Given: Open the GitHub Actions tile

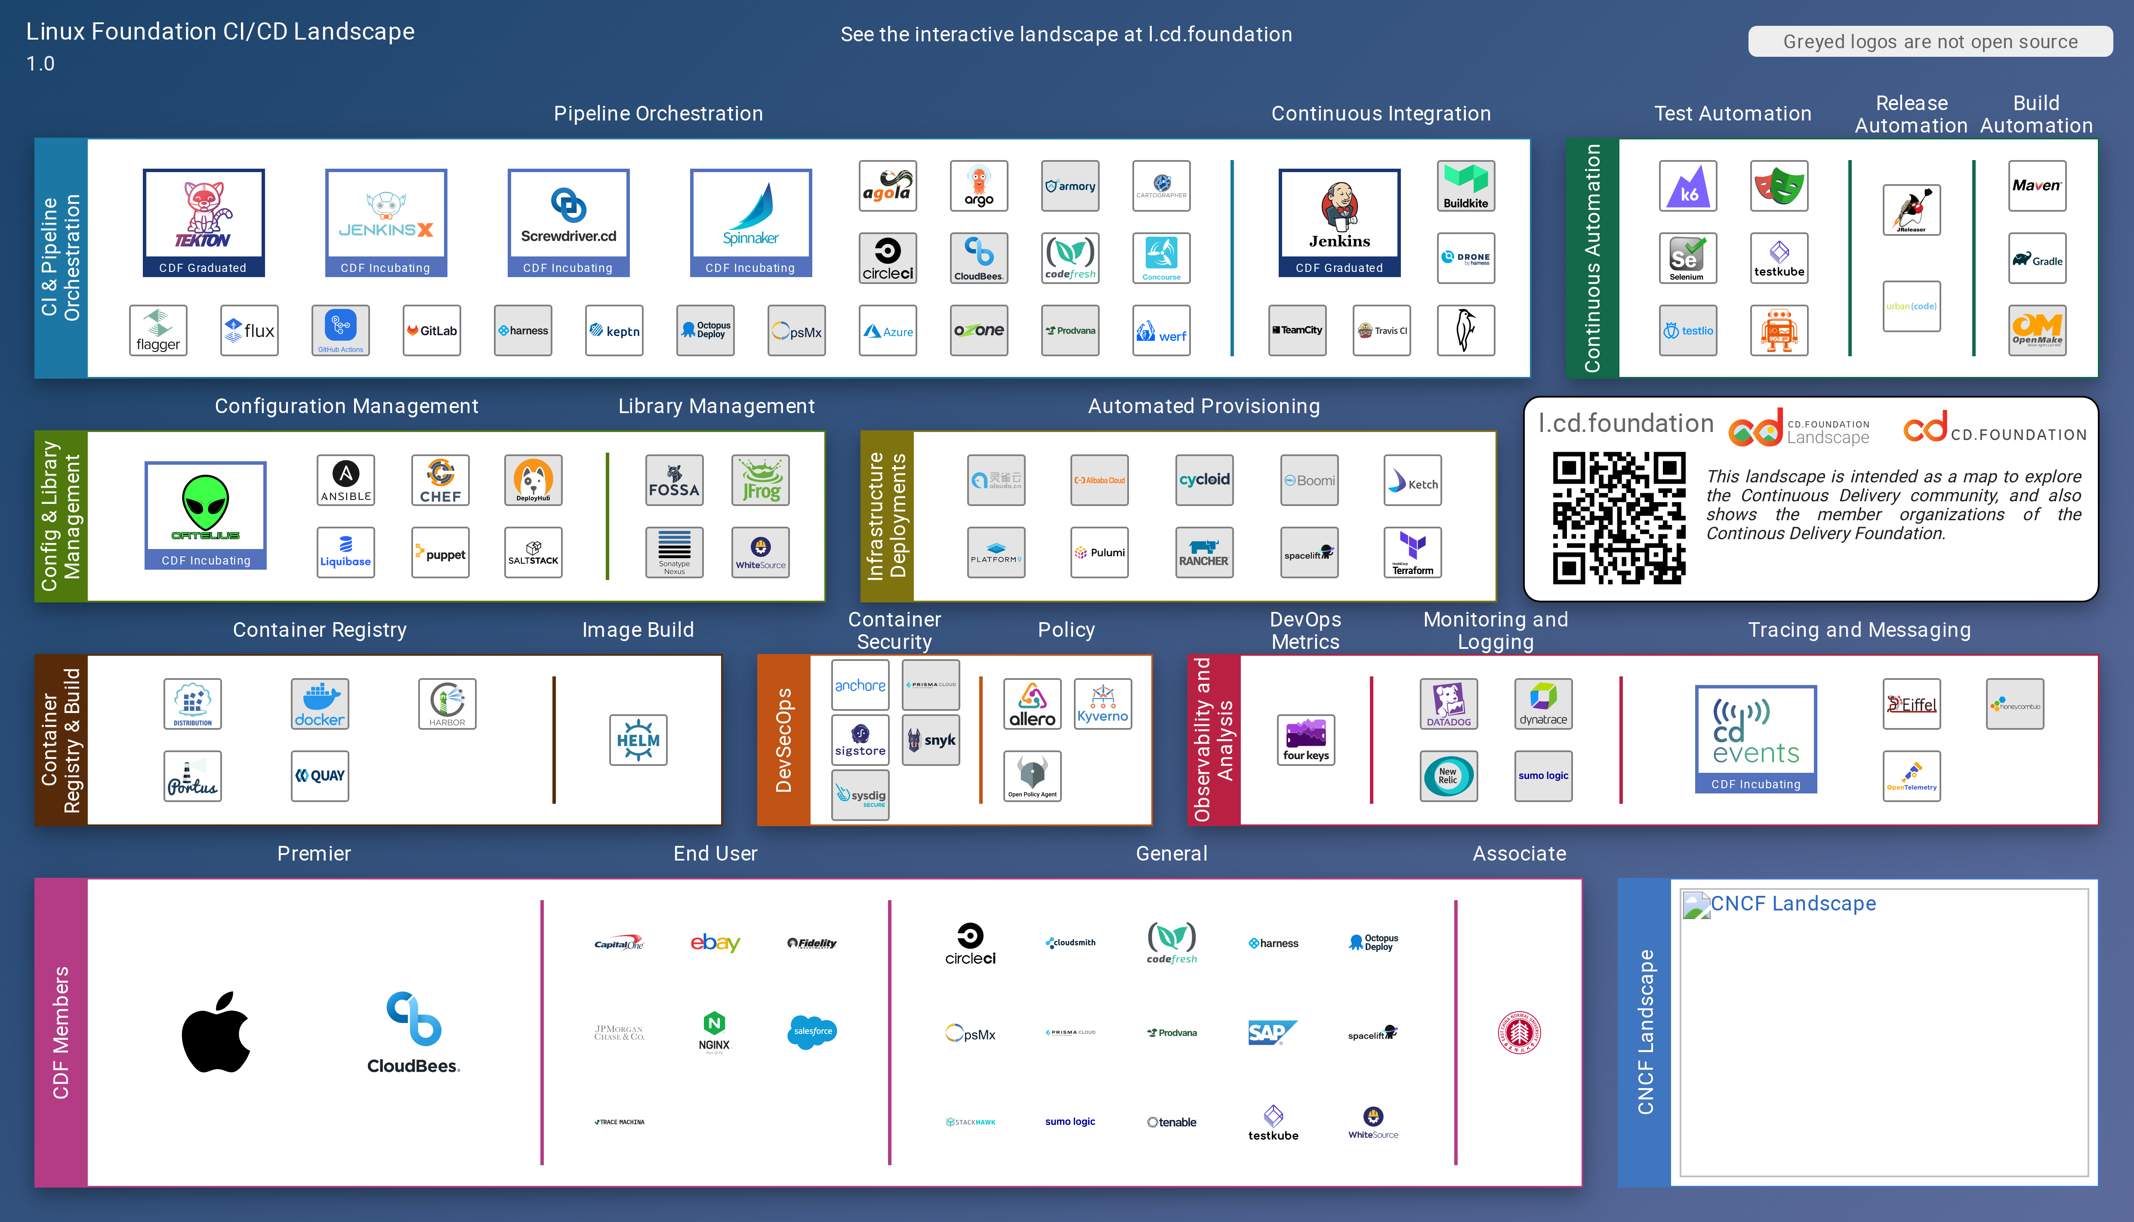Looking at the screenshot, I should [x=341, y=331].
